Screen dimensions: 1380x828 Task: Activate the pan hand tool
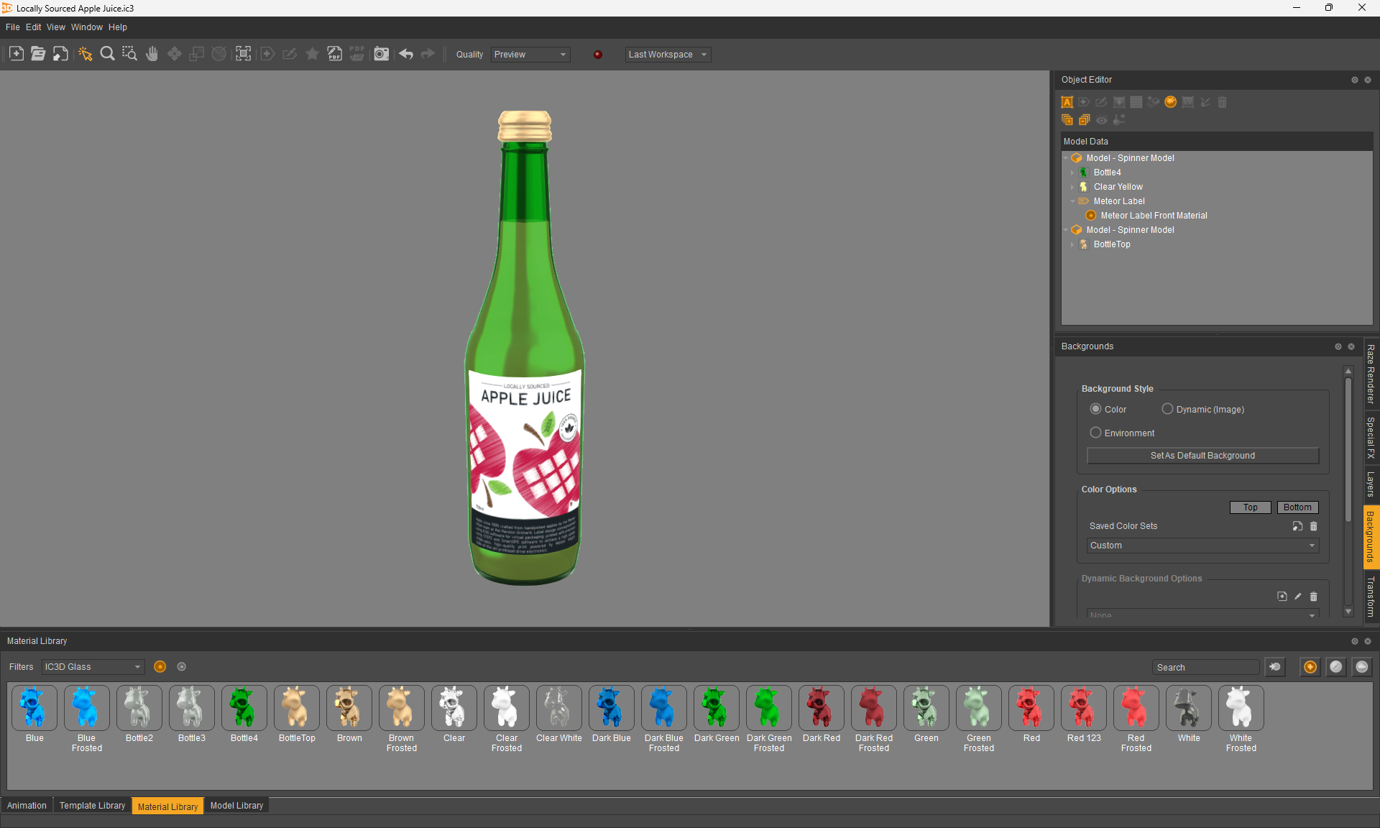(152, 54)
